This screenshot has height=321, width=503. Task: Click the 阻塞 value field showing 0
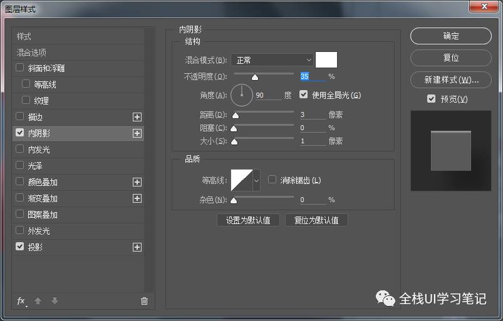tap(313, 128)
